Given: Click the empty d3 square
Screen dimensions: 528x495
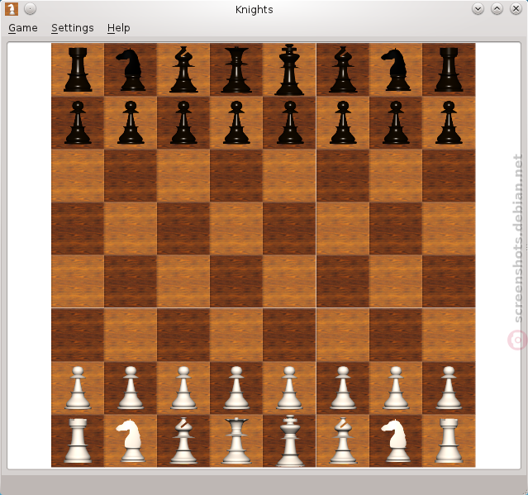Looking at the screenshot, I should tap(236, 335).
